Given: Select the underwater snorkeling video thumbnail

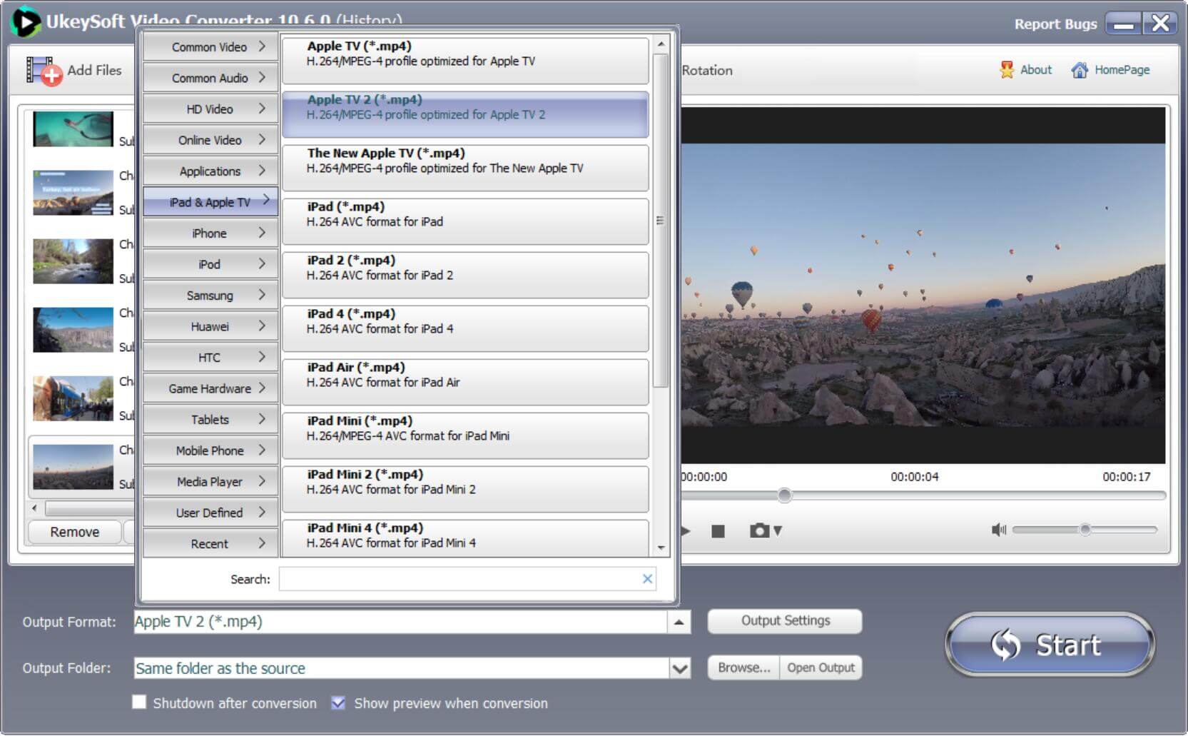Looking at the screenshot, I should pos(73,128).
